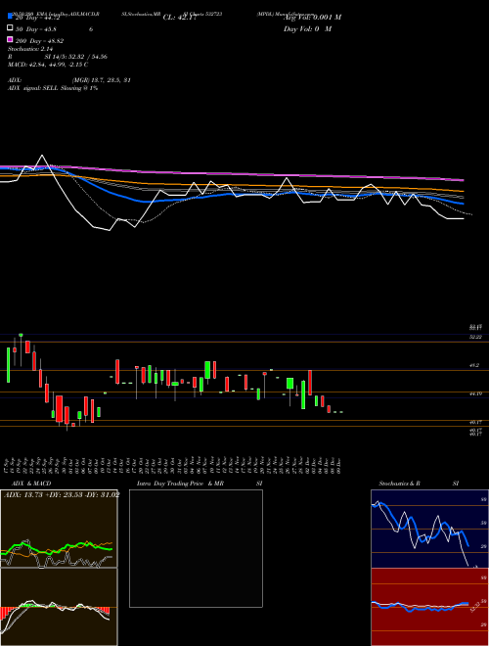489x646 pixels.
Task: Click the 'ADX: 13.73 +DY: 23.53 -DY: 31.02' readout
Action: tap(62, 495)
